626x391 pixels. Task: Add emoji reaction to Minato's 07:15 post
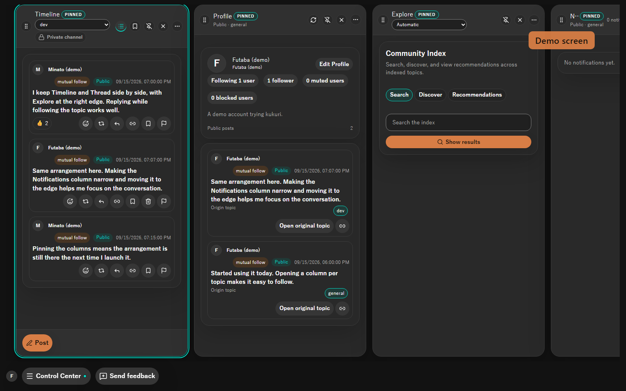[x=86, y=271]
